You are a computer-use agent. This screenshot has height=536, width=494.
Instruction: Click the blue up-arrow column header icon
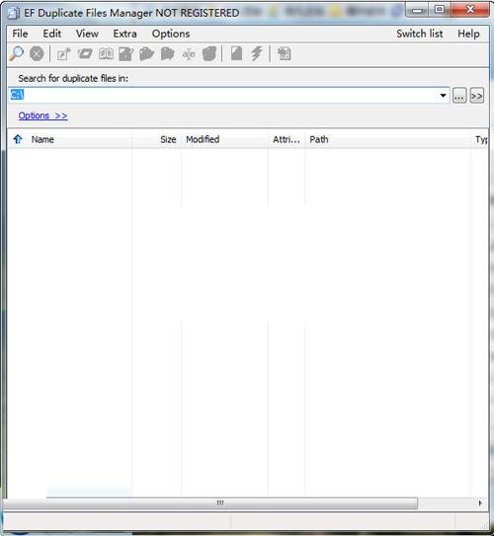tap(18, 139)
